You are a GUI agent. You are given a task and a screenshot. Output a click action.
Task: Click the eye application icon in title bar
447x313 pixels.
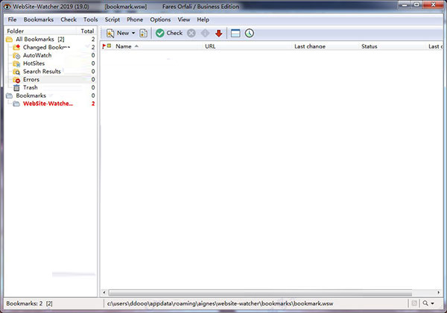tap(7, 6)
